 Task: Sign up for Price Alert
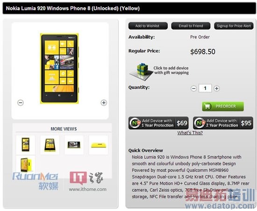pyautogui.click(x=234, y=26)
